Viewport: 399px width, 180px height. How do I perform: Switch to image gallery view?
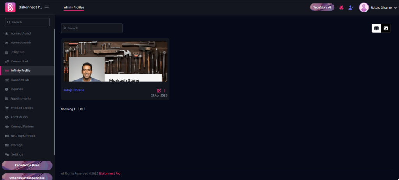coord(386,28)
